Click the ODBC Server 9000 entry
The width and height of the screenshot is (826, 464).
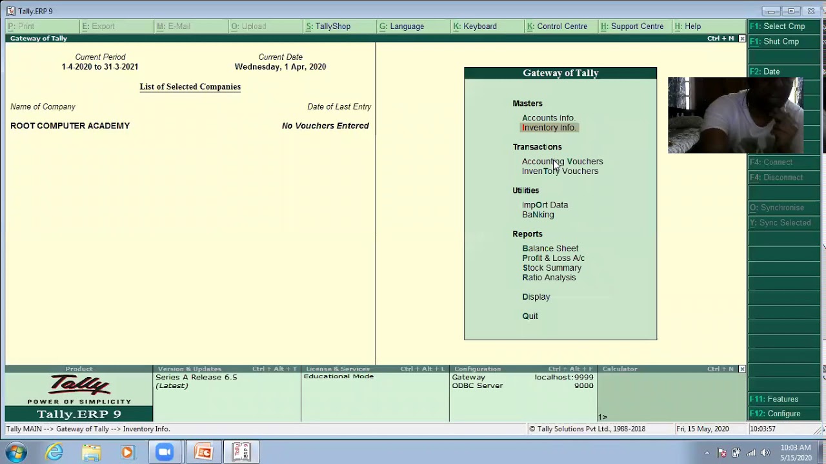click(x=523, y=385)
